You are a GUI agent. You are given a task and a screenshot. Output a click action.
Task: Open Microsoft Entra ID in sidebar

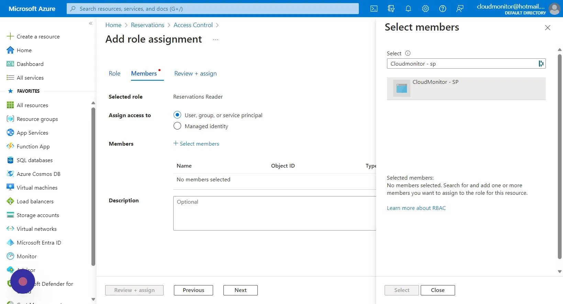39,243
